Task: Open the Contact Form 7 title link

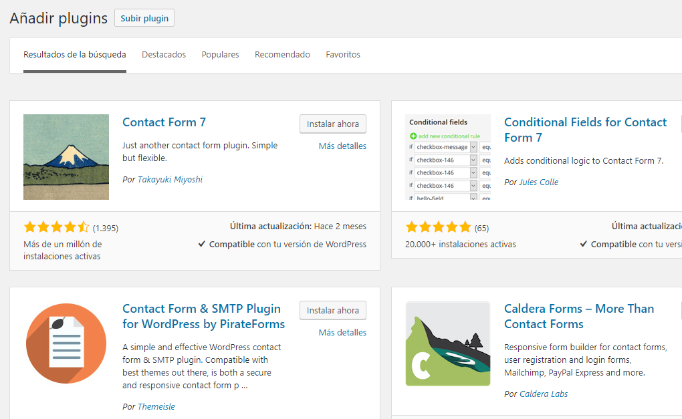Action: (x=164, y=122)
